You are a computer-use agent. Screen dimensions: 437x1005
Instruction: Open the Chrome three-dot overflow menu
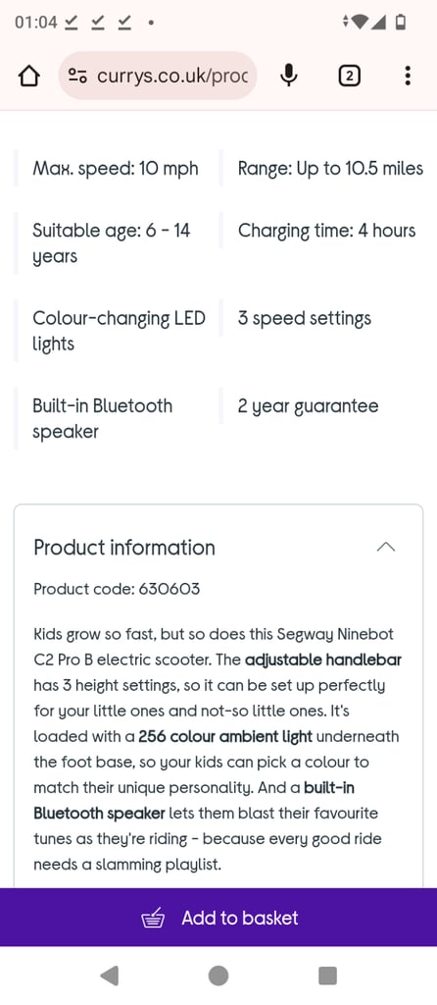point(408,77)
